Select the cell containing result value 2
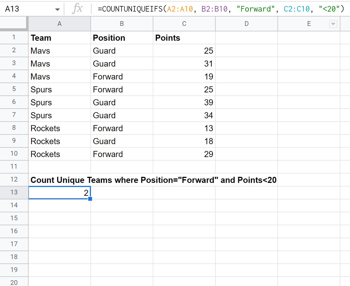This screenshot has width=350, height=286. point(59,192)
